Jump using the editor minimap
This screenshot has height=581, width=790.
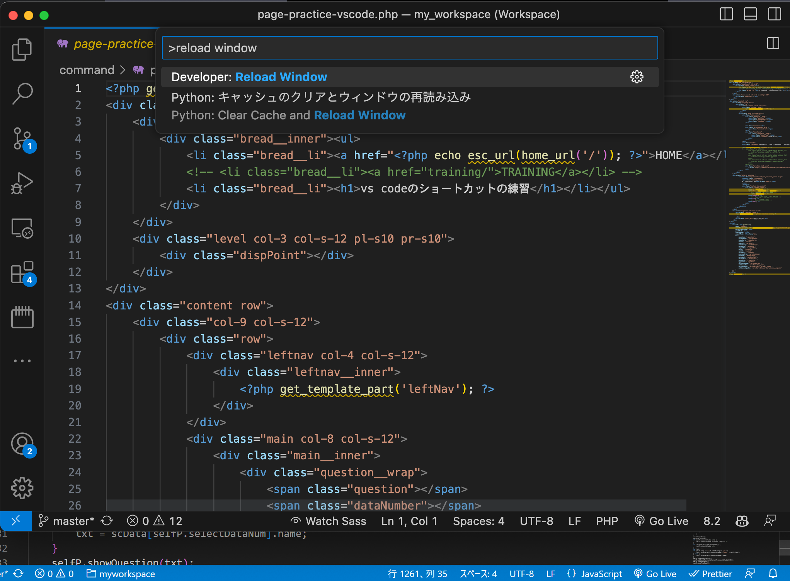759,178
